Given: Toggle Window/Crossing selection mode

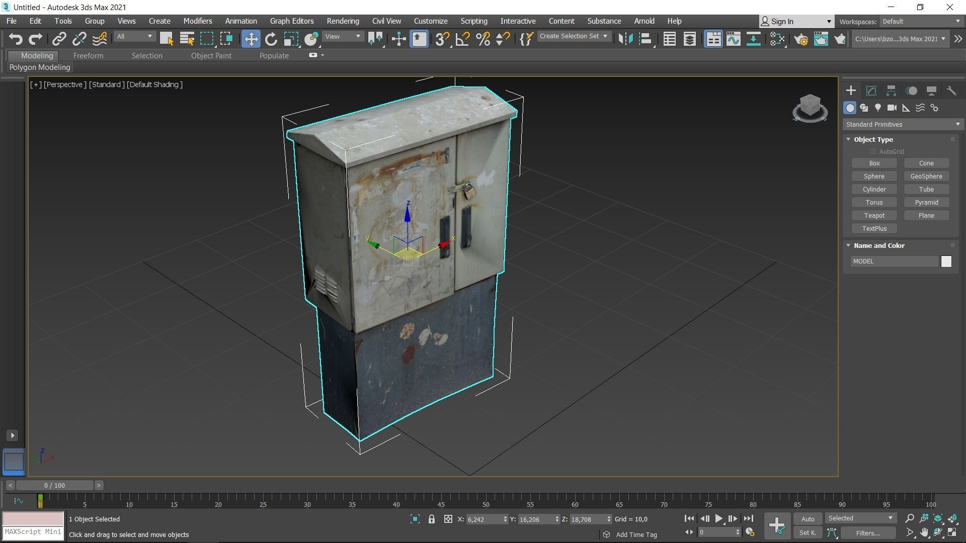Looking at the screenshot, I should tap(226, 39).
